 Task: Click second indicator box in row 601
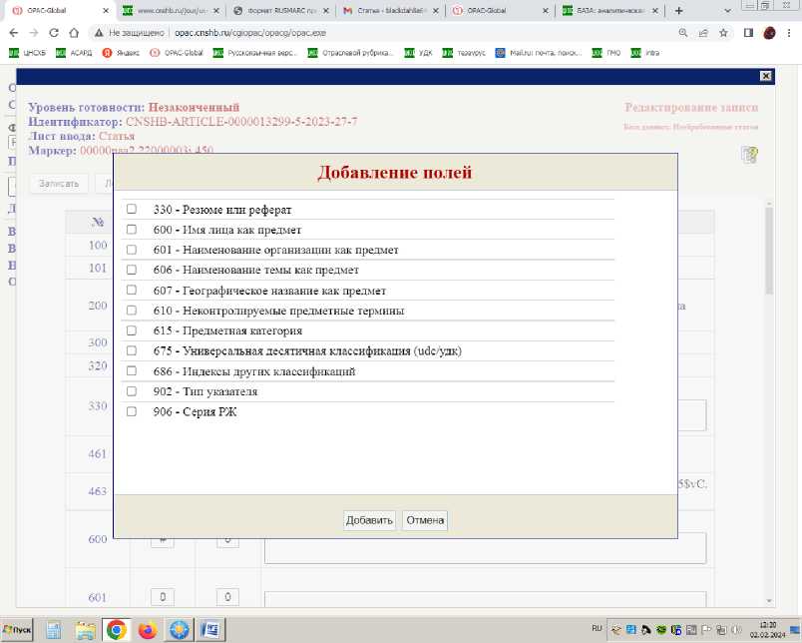tap(227, 597)
